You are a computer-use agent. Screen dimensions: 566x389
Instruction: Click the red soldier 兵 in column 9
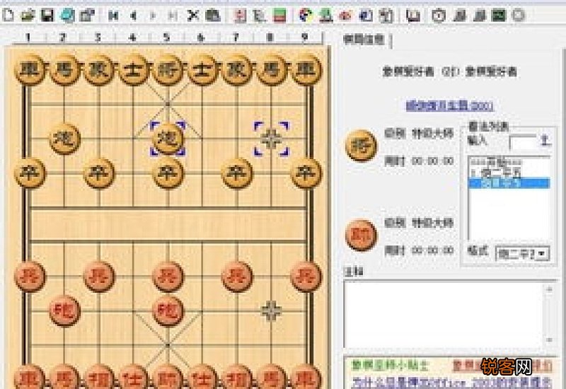point(306,277)
